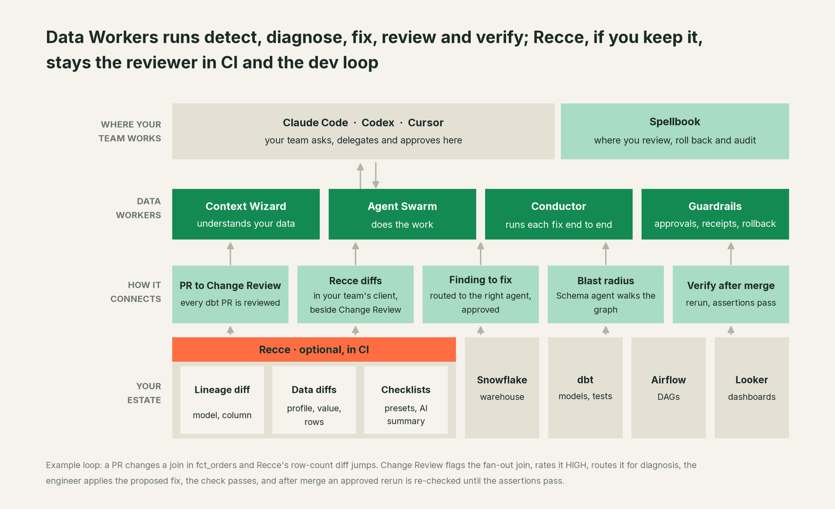Select the Lineage diff card
Screen dimensions: 835x509
(x=222, y=400)
